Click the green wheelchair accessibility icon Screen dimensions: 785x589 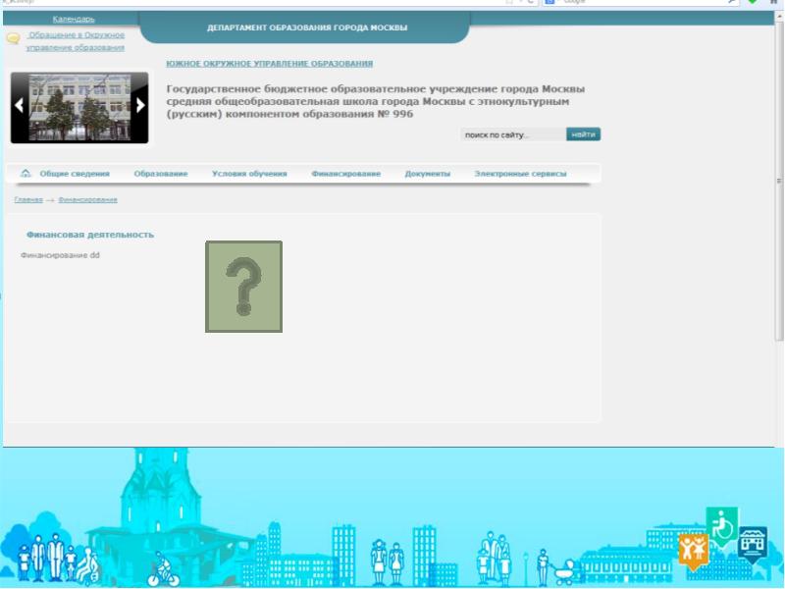click(722, 526)
